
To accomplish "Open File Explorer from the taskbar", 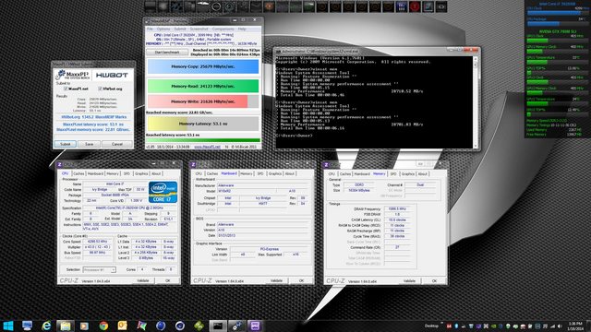I will click(x=66, y=326).
